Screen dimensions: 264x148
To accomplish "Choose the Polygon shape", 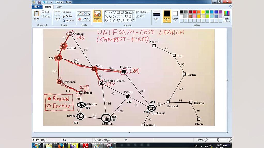I will click(126, 12).
